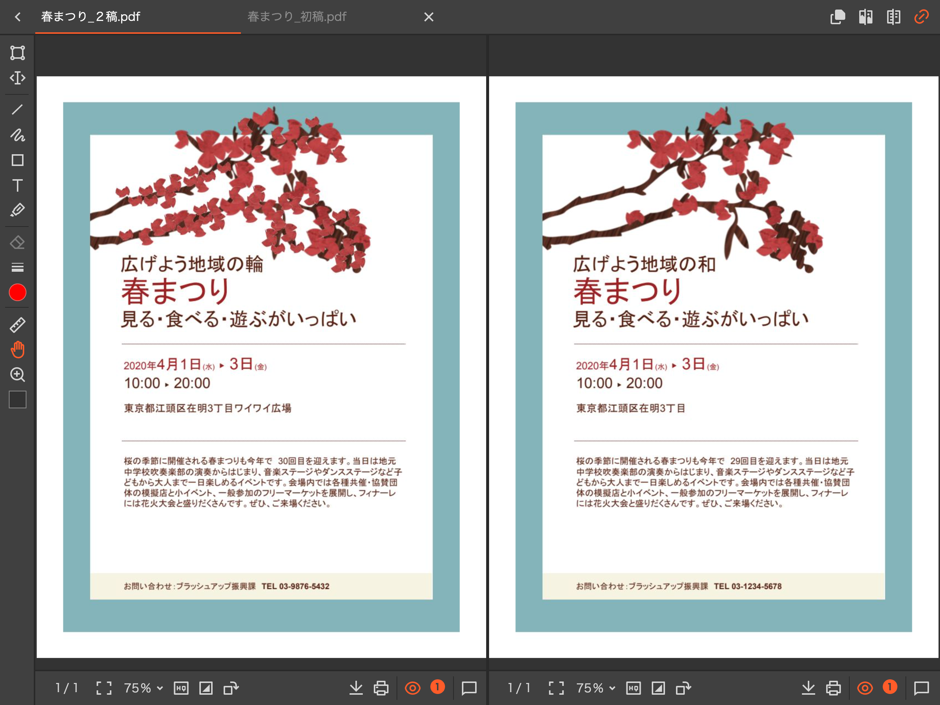Enable HQ rendering for the right document

(633, 688)
